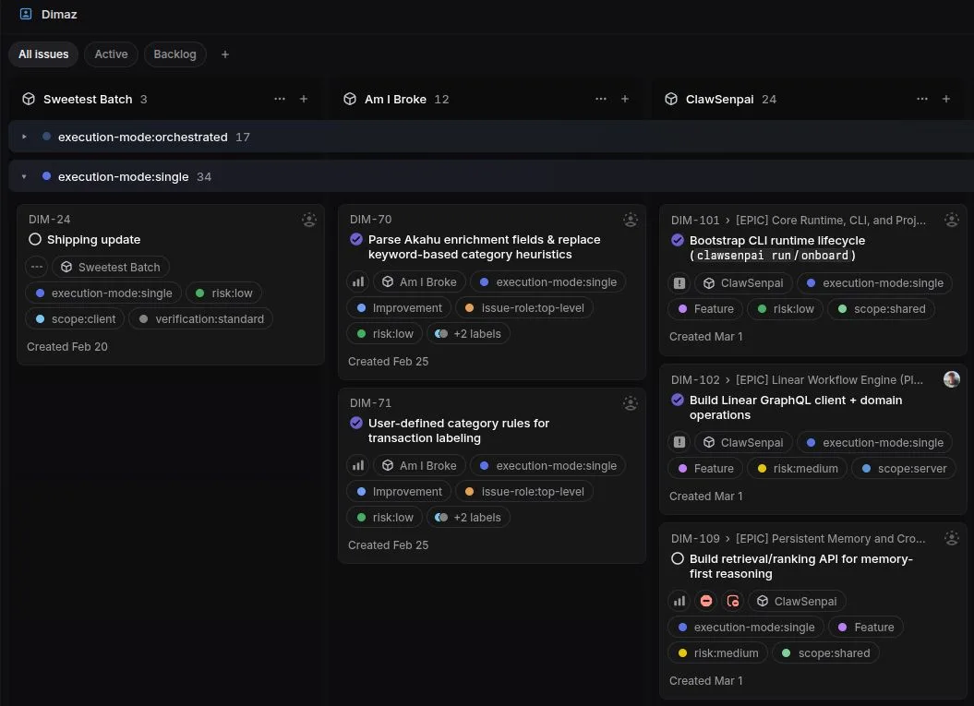Assign DIM-70 via the assignee icon
This screenshot has height=706, width=974.
pos(630,220)
